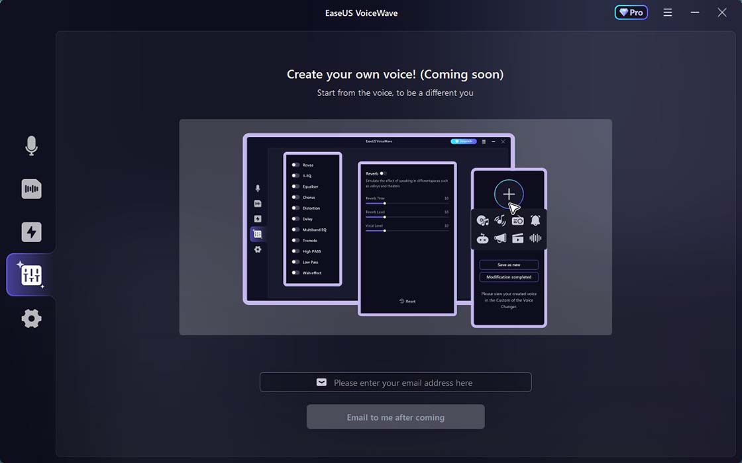Viewport: 742px width, 463px height.
Task: Click the Reverb Time slider handle
Action: [385, 203]
